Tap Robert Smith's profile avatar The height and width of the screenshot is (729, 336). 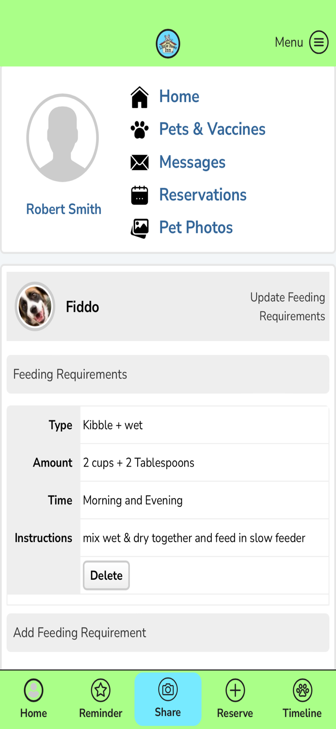[x=63, y=138]
